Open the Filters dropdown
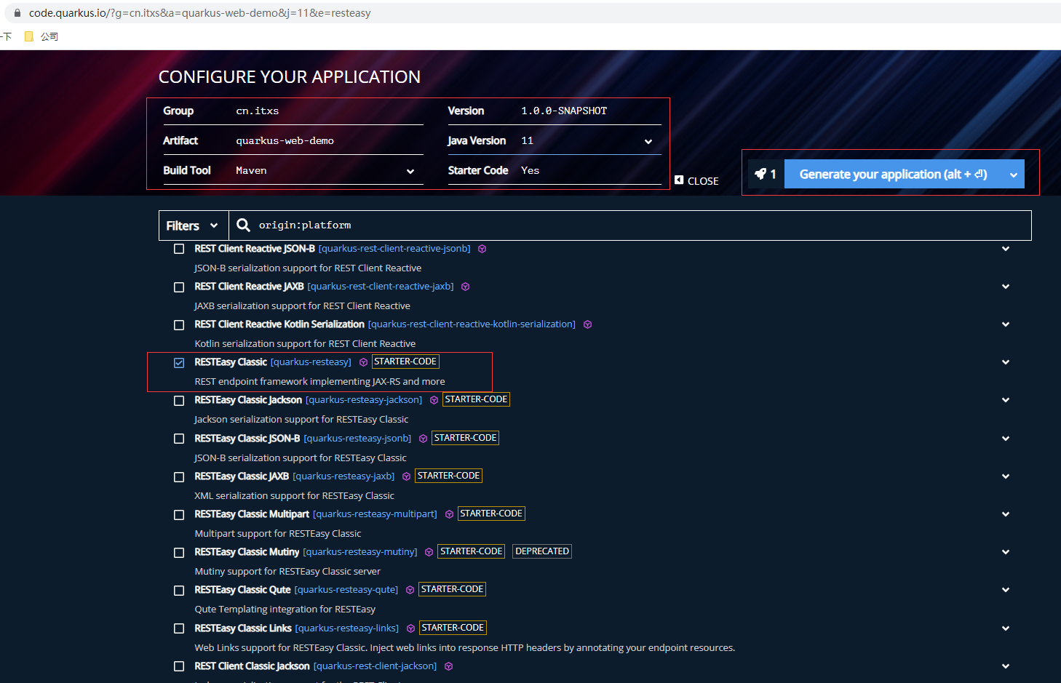 click(x=194, y=225)
